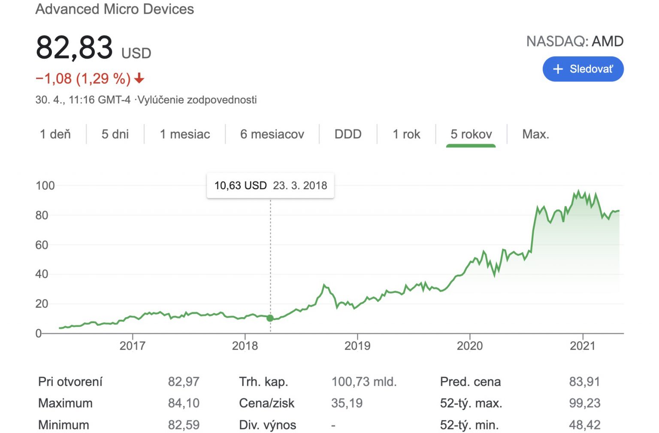The width and height of the screenshot is (659, 433).
Task: Click the 82,59 minimum value
Action: (x=184, y=425)
